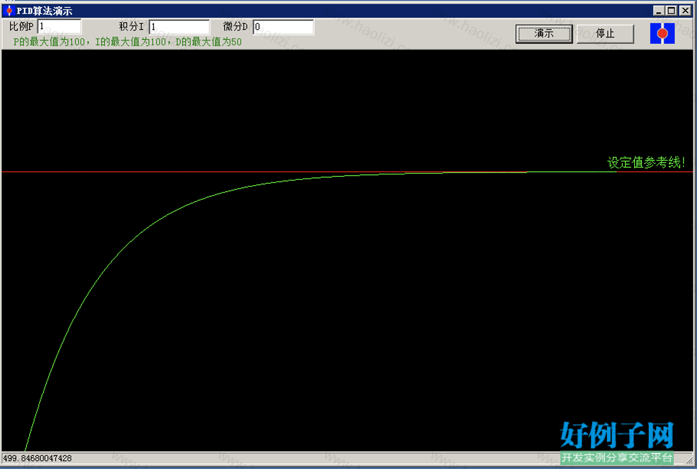
Task: Click the 积分I input field
Action: 179,27
